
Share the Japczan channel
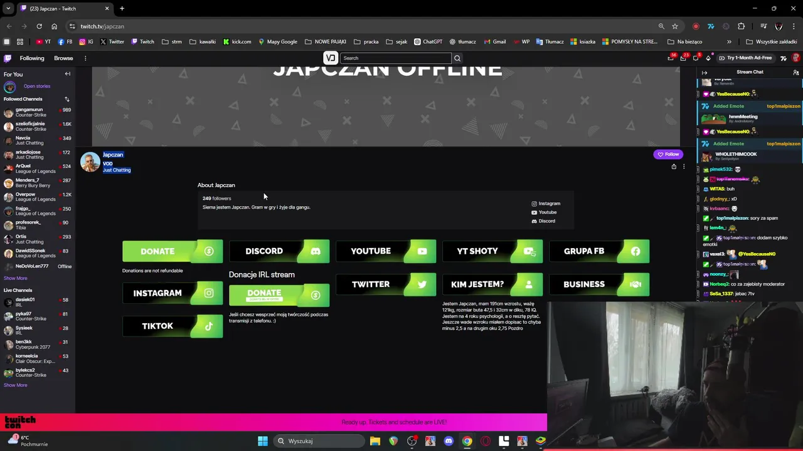674,167
